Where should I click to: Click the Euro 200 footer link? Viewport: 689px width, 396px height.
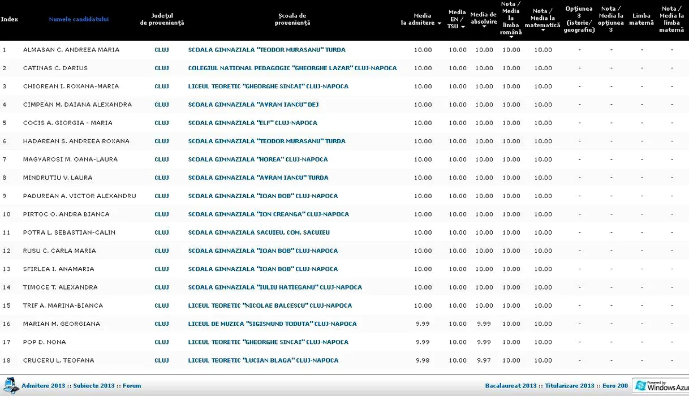point(615,386)
